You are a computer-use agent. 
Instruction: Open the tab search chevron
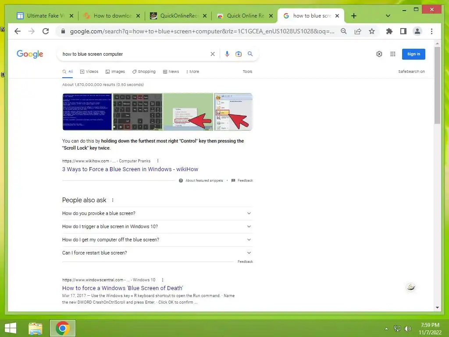pos(388,16)
